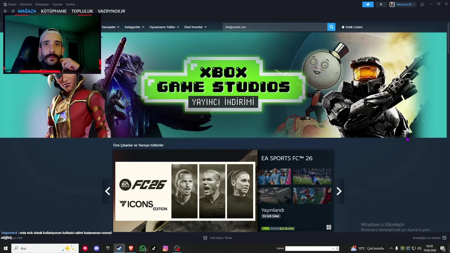Click inside the Mağazada ara search field

coord(275,27)
